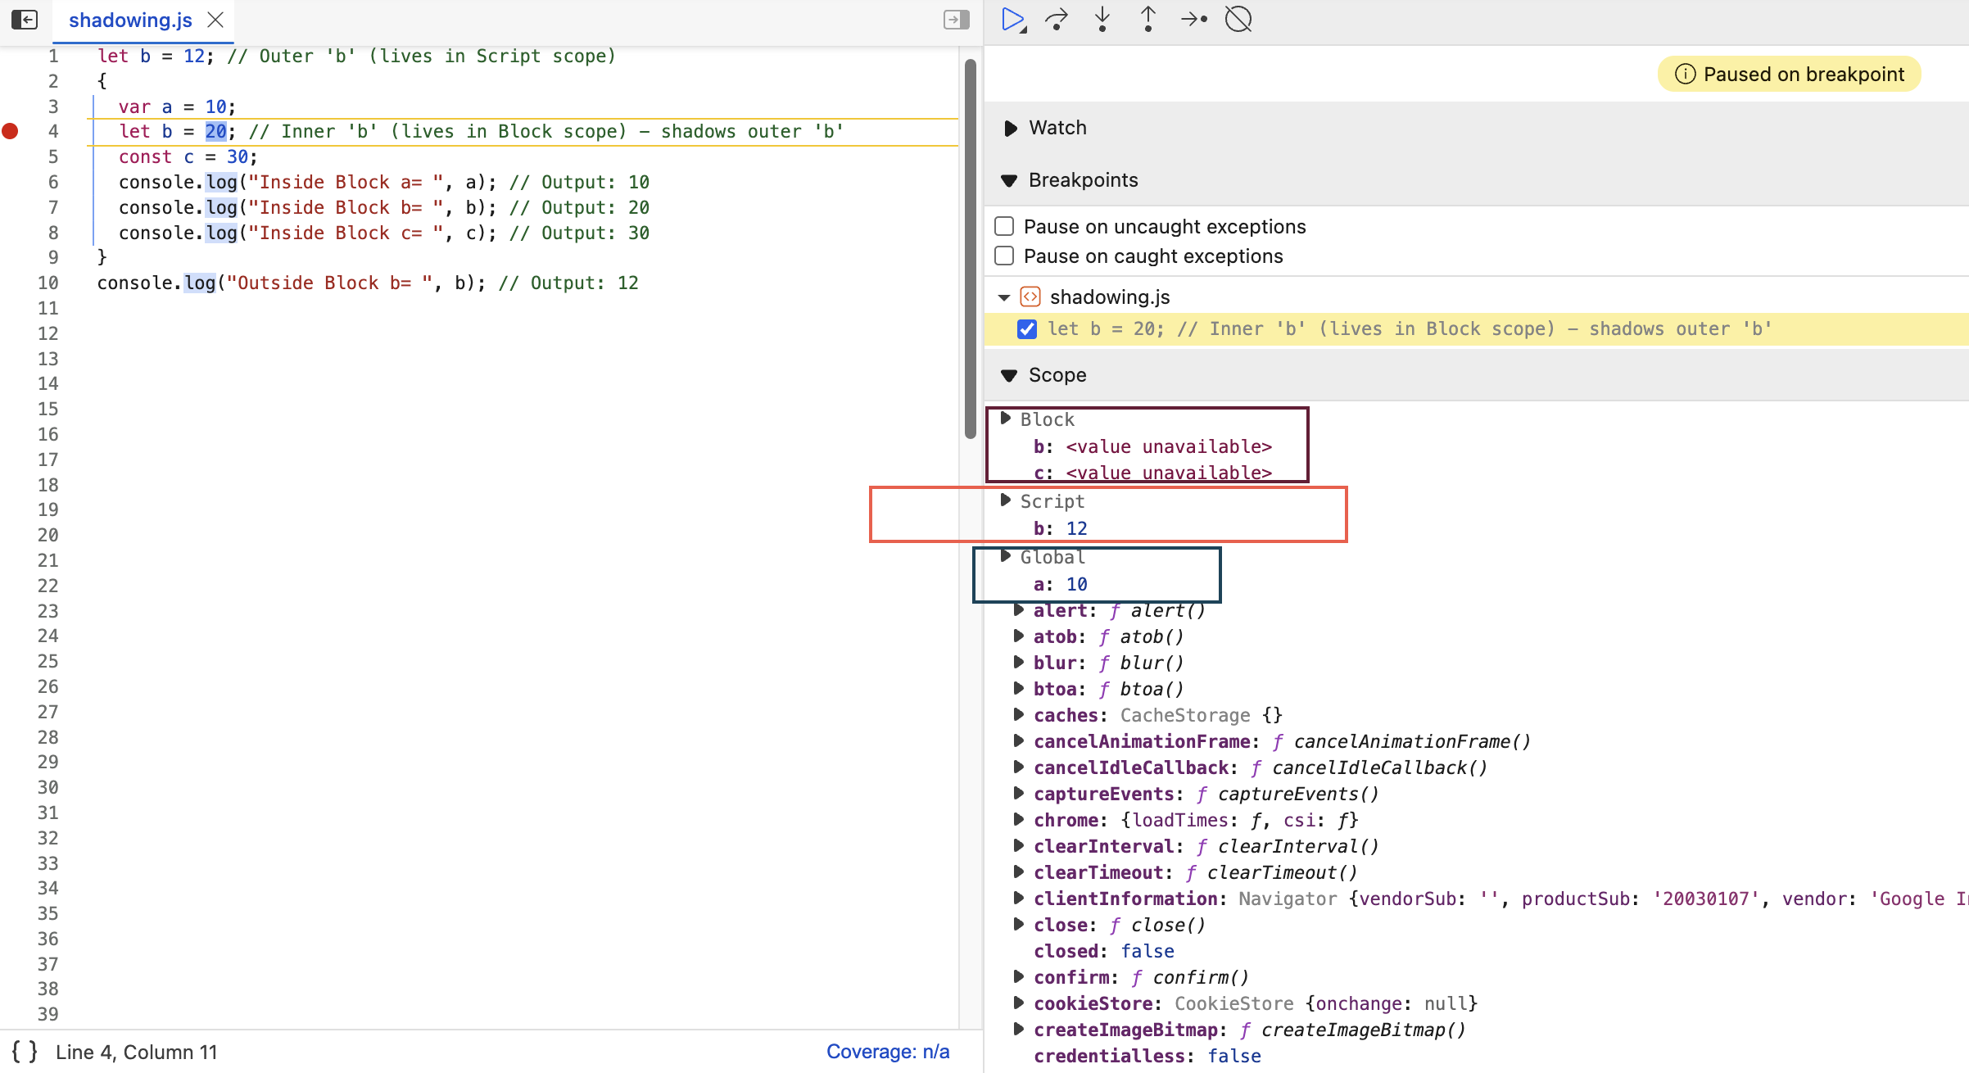Click Line 4, Column 11 status text

tap(137, 1053)
